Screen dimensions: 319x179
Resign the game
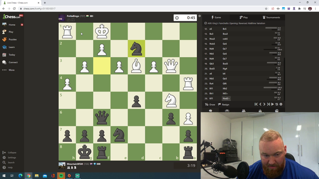224,104
